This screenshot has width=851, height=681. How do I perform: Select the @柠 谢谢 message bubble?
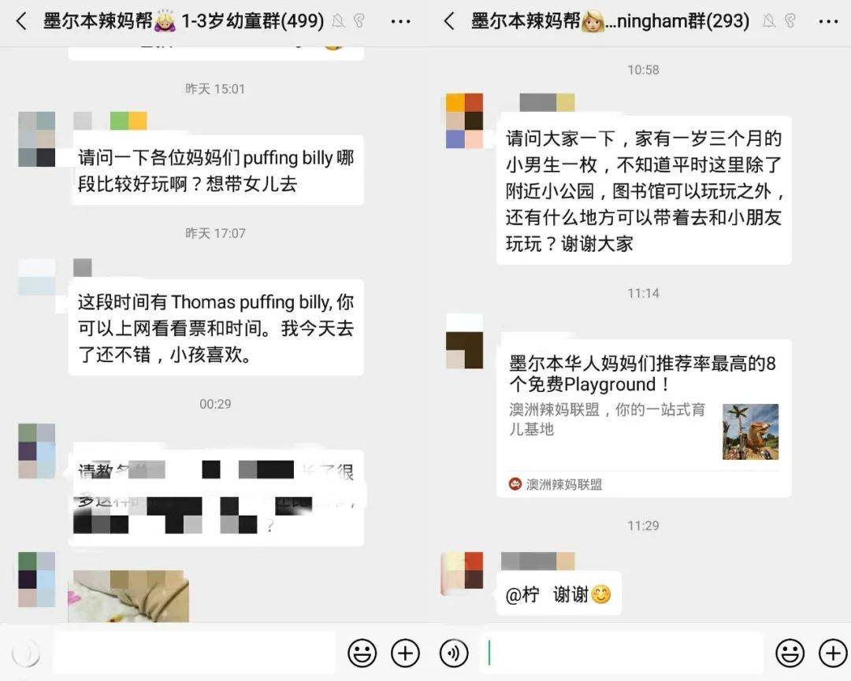[559, 594]
